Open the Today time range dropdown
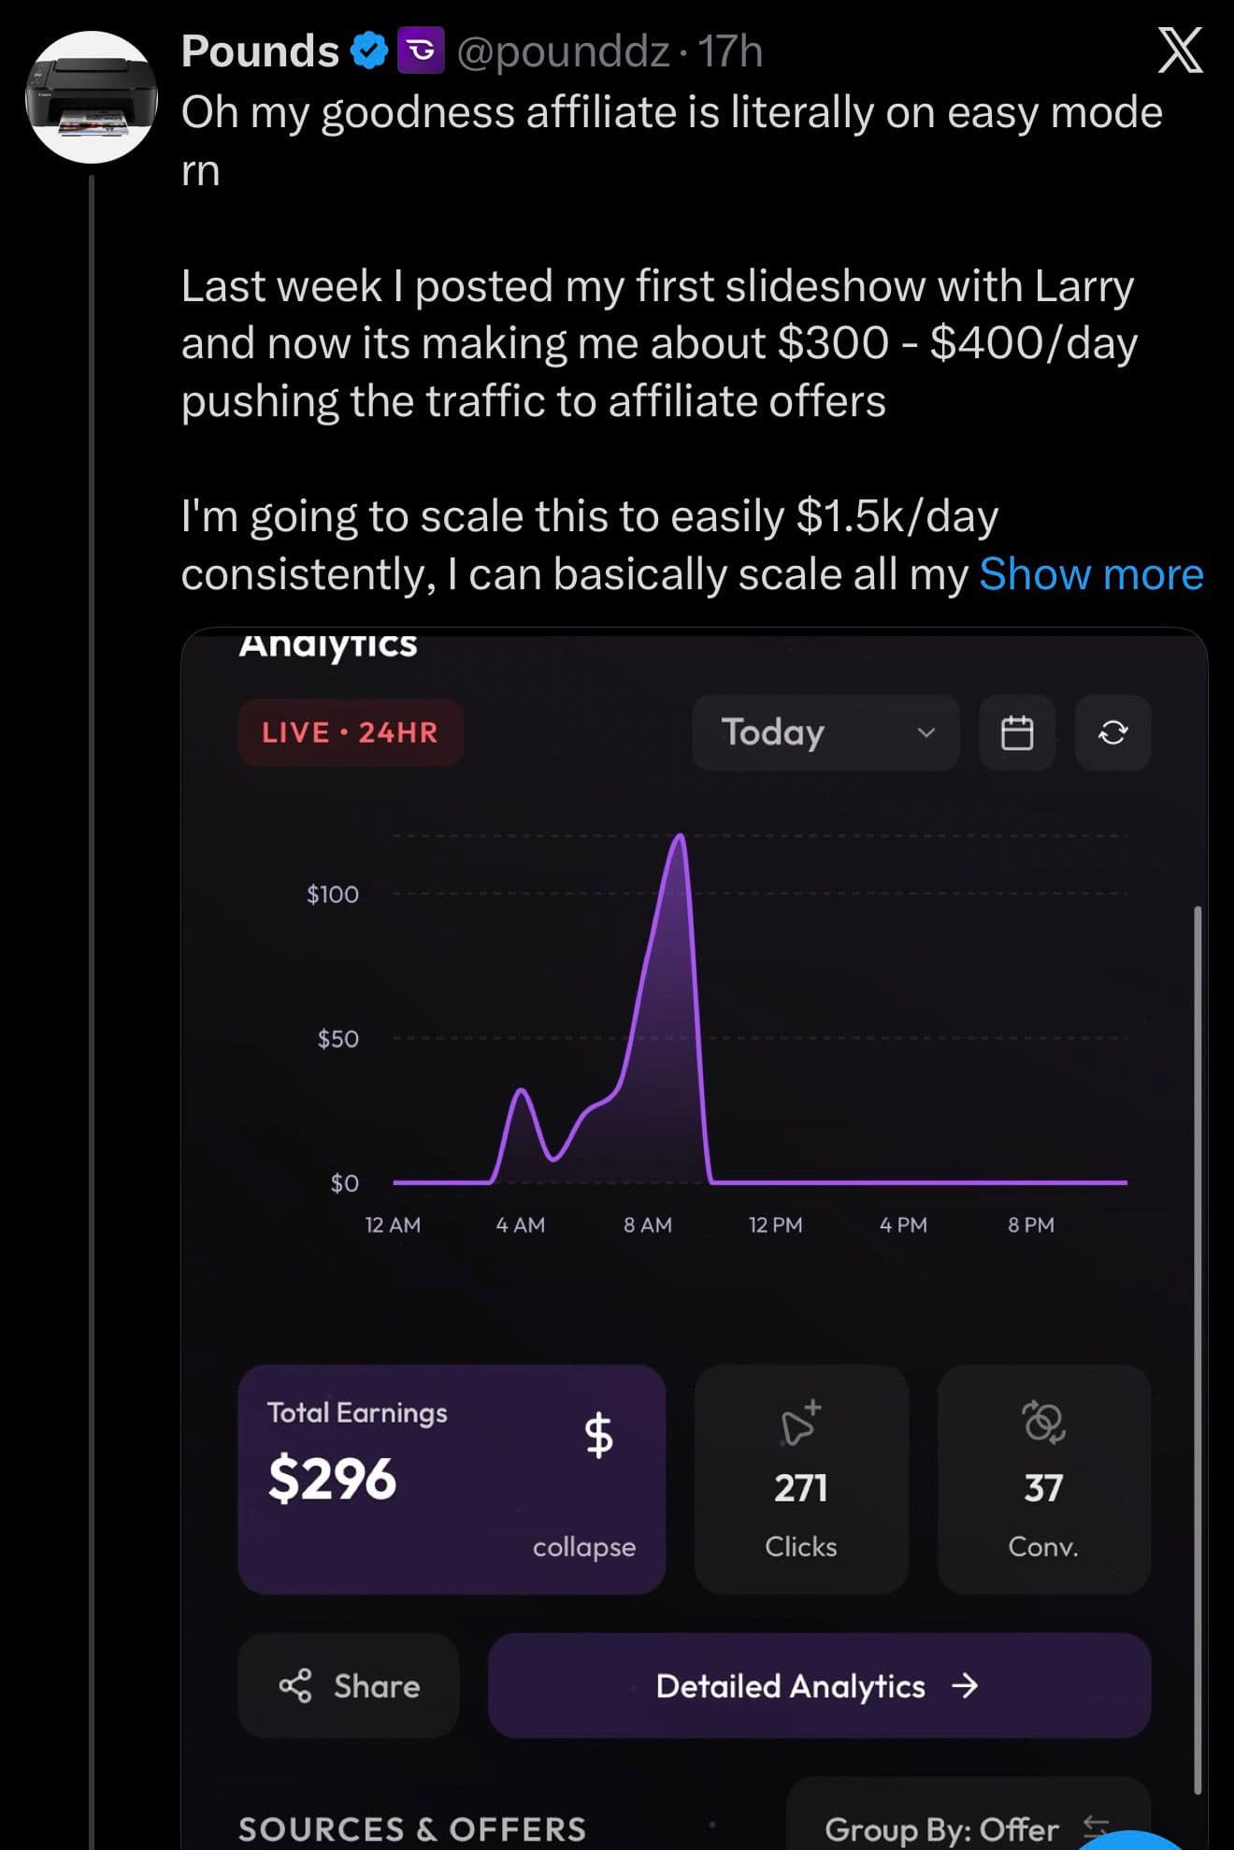Screen dimensions: 1234x1850 coord(825,732)
